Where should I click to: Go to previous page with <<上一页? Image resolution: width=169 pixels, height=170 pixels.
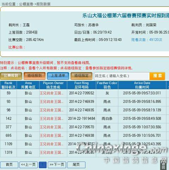[29, 165]
